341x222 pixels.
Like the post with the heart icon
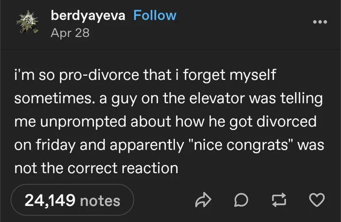click(x=316, y=200)
